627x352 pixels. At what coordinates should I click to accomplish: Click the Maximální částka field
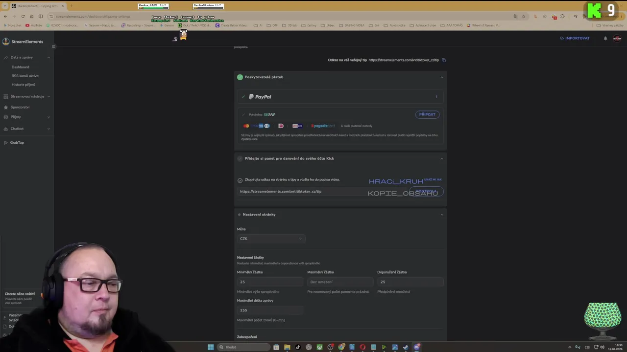340,282
